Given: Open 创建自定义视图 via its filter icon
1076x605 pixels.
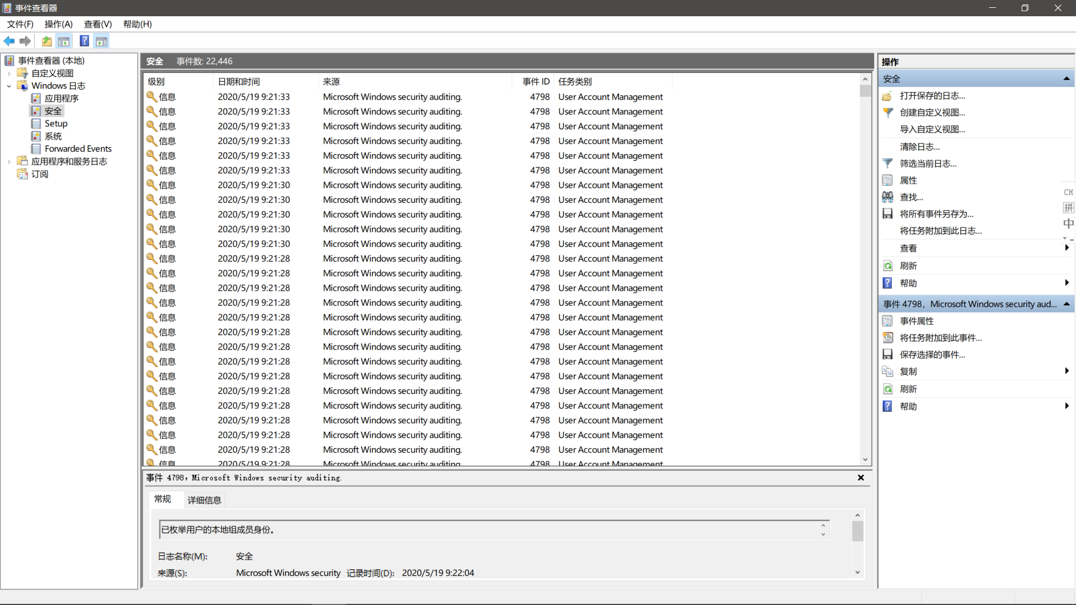Looking at the screenshot, I should (x=888, y=113).
